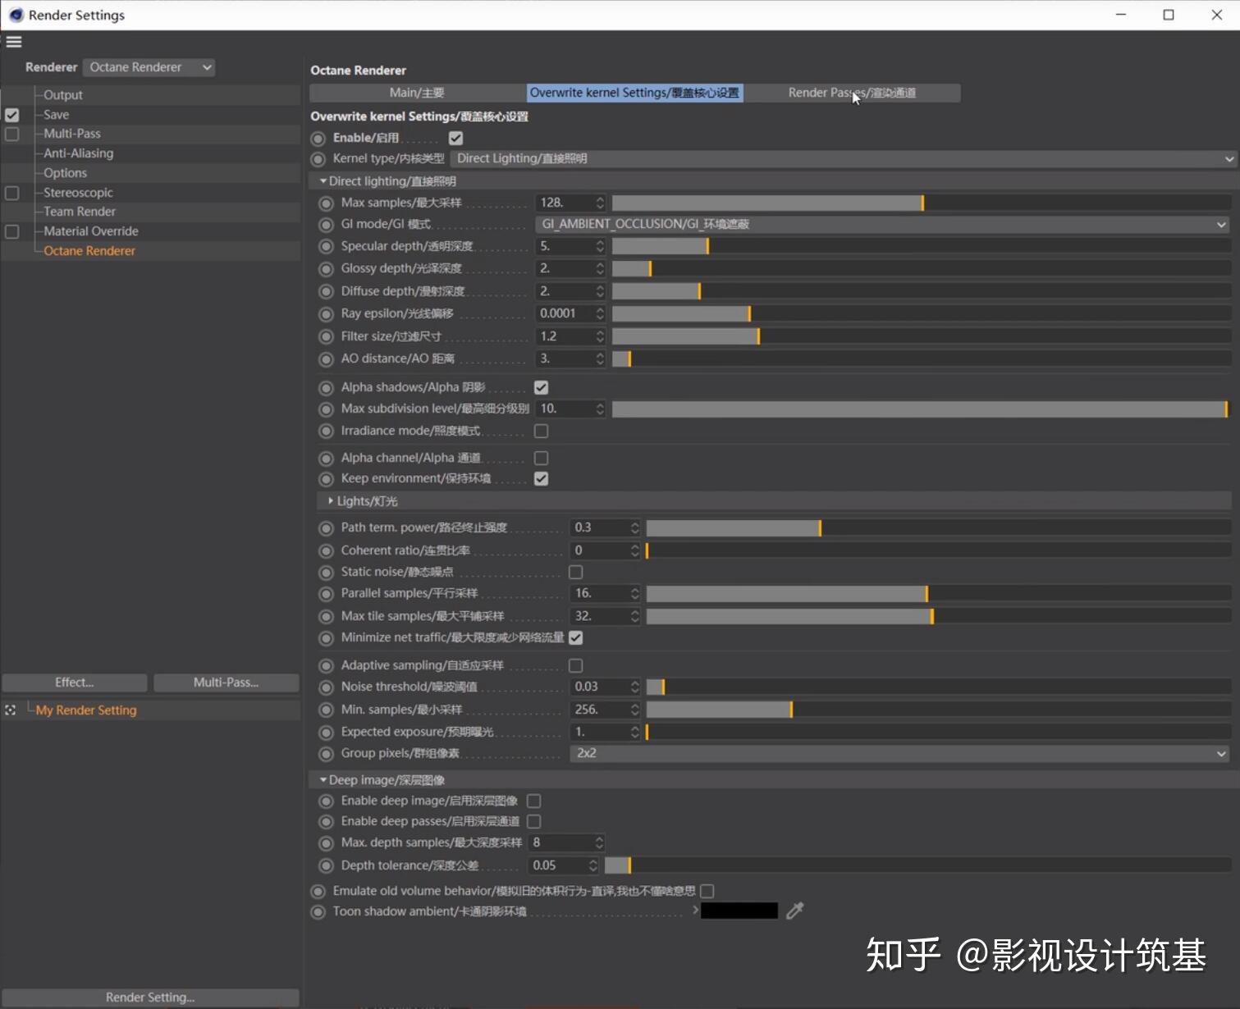This screenshot has height=1009, width=1240.
Task: Click the Multi-Pass... button
Action: pos(226,683)
